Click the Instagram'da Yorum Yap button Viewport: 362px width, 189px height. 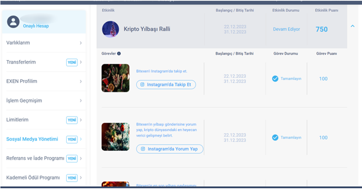pyautogui.click(x=170, y=149)
